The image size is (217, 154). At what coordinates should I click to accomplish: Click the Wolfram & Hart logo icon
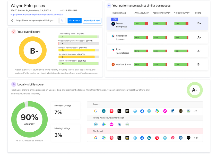pos(113,64)
